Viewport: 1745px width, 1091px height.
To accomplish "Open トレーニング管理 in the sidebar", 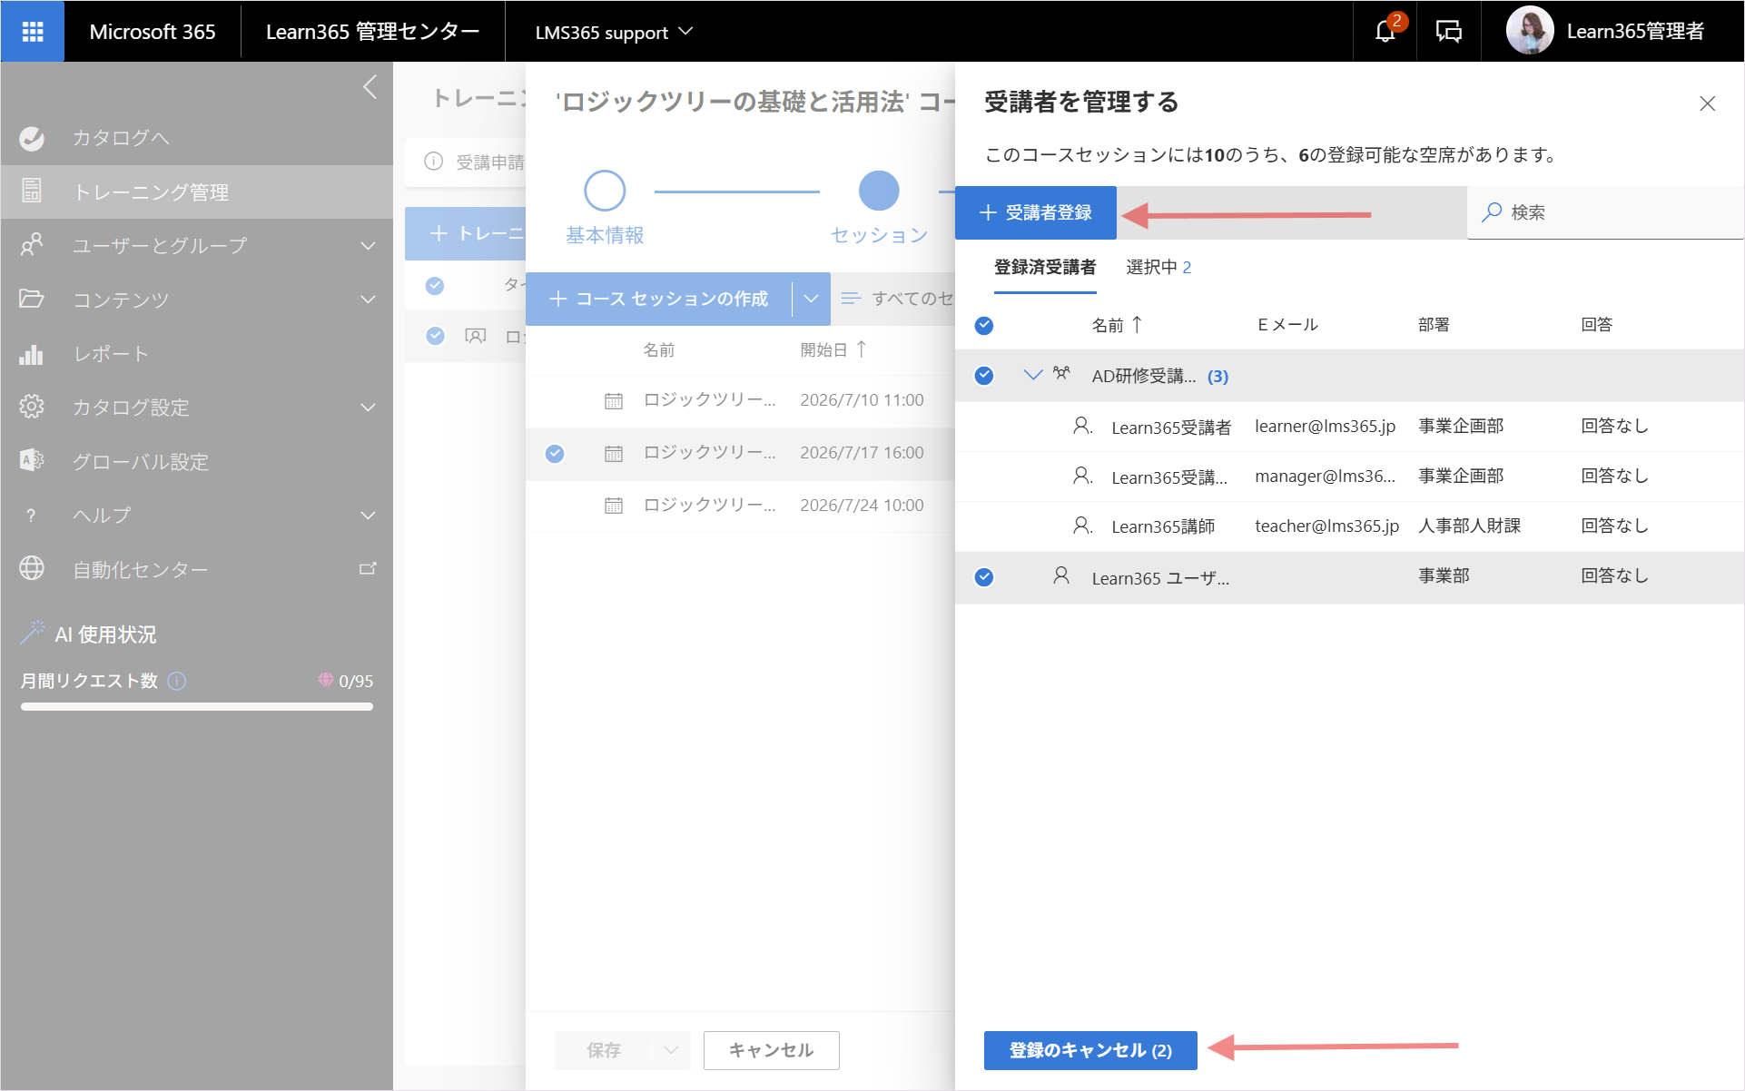I will tap(197, 192).
